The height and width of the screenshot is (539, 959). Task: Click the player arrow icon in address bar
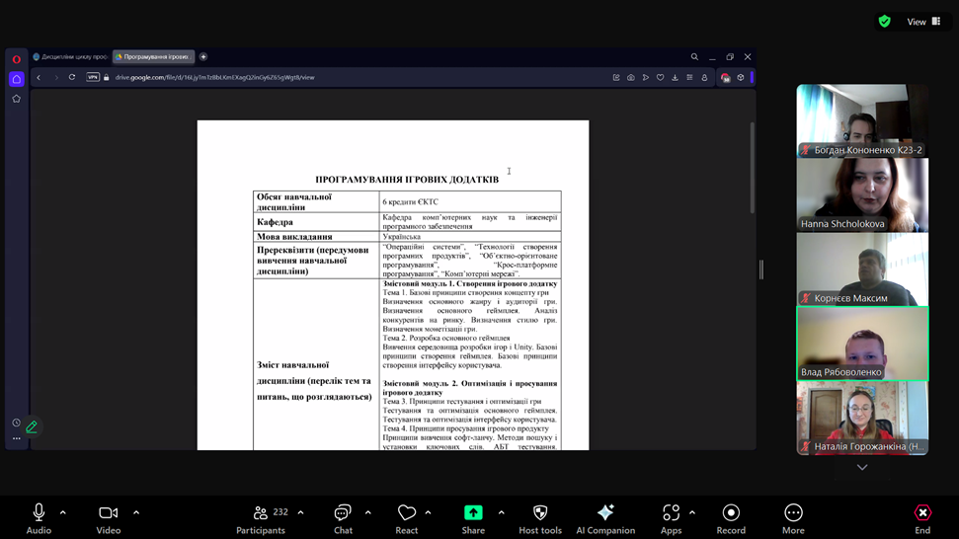645,78
